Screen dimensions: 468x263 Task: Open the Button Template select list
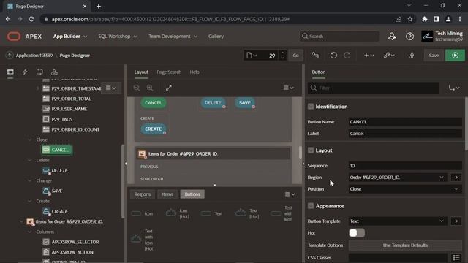click(397, 221)
